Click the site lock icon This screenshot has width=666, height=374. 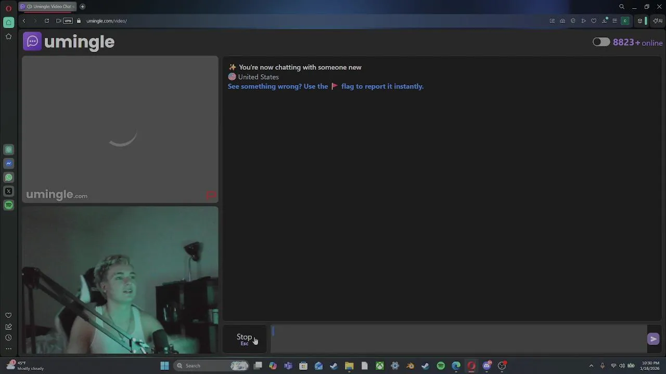click(79, 21)
